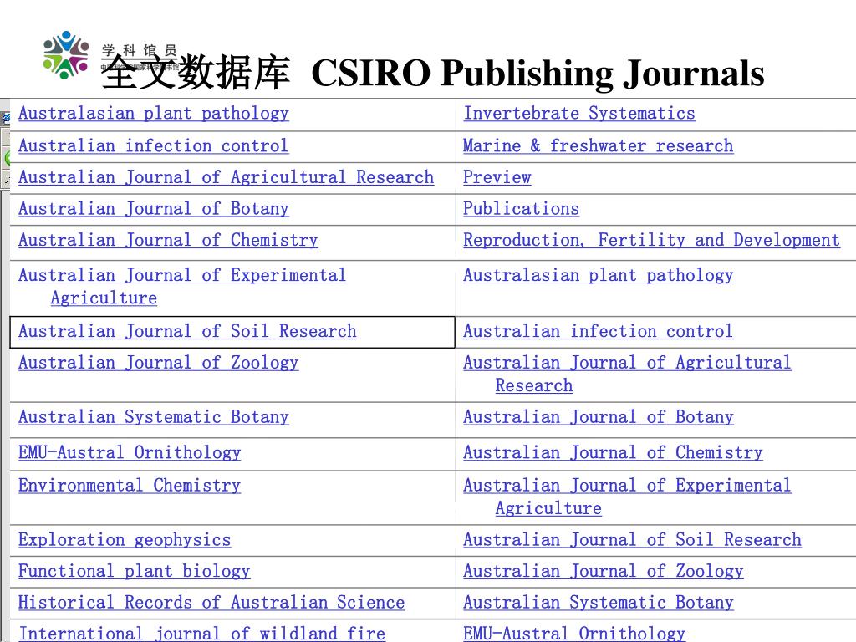Screen dimensions: 856x642
Task: Open International journal of wildland fire link
Action: [x=202, y=634]
